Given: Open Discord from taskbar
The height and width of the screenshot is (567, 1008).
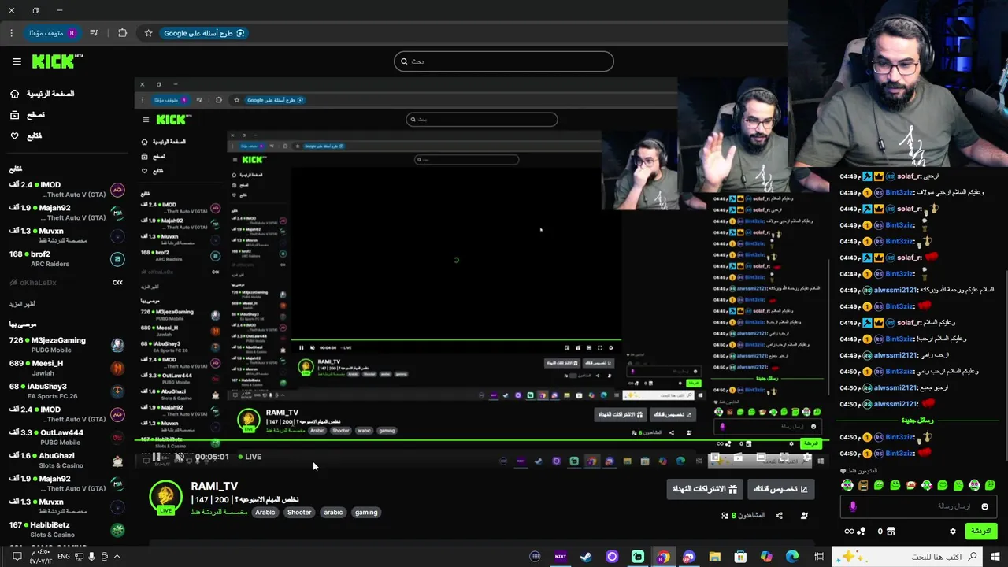Looking at the screenshot, I should (689, 557).
